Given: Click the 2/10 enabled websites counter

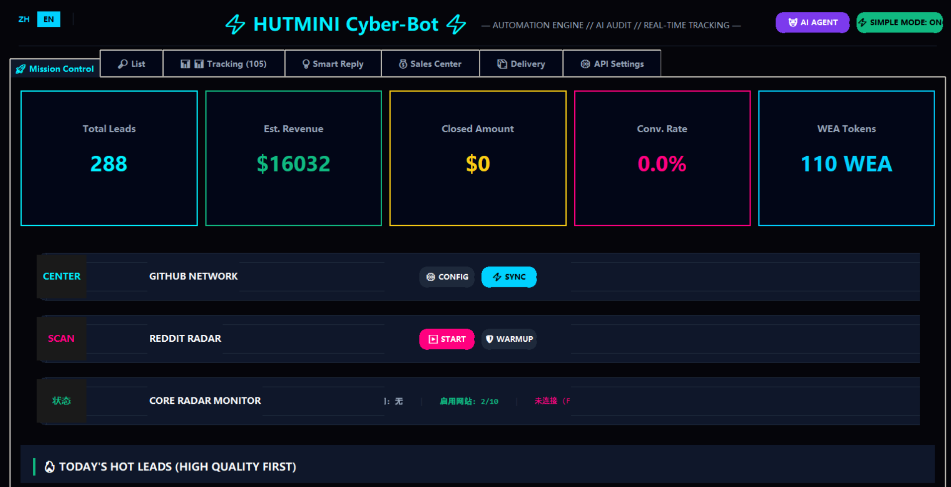Looking at the screenshot, I should pyautogui.click(x=490, y=401).
